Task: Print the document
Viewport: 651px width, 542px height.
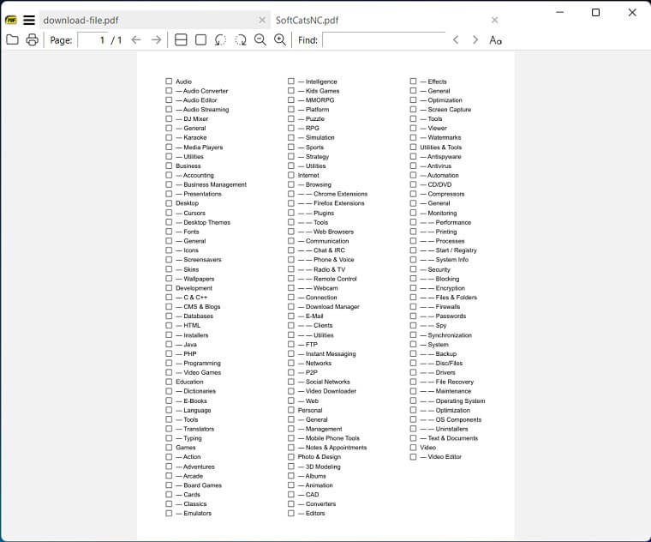Action: click(32, 40)
